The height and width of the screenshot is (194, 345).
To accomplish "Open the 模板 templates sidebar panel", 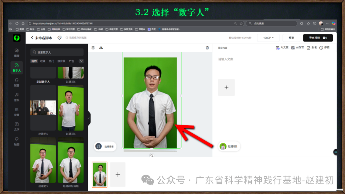I will [x=17, y=52].
